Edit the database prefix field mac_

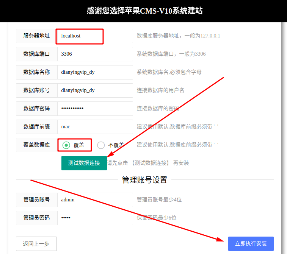(x=95, y=127)
